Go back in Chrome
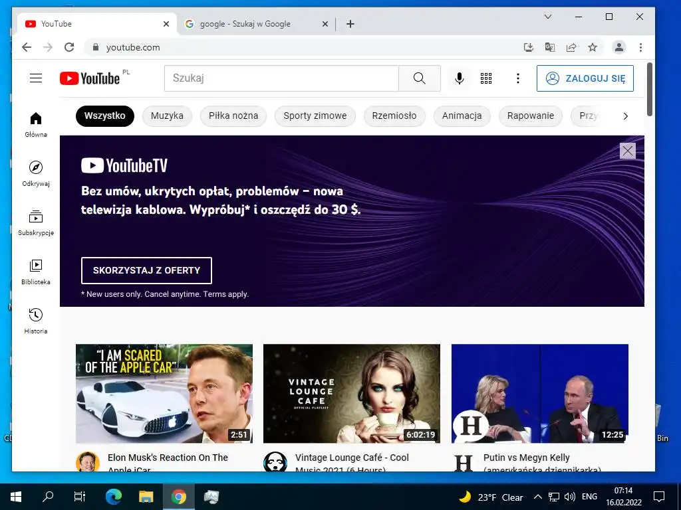 tap(27, 47)
